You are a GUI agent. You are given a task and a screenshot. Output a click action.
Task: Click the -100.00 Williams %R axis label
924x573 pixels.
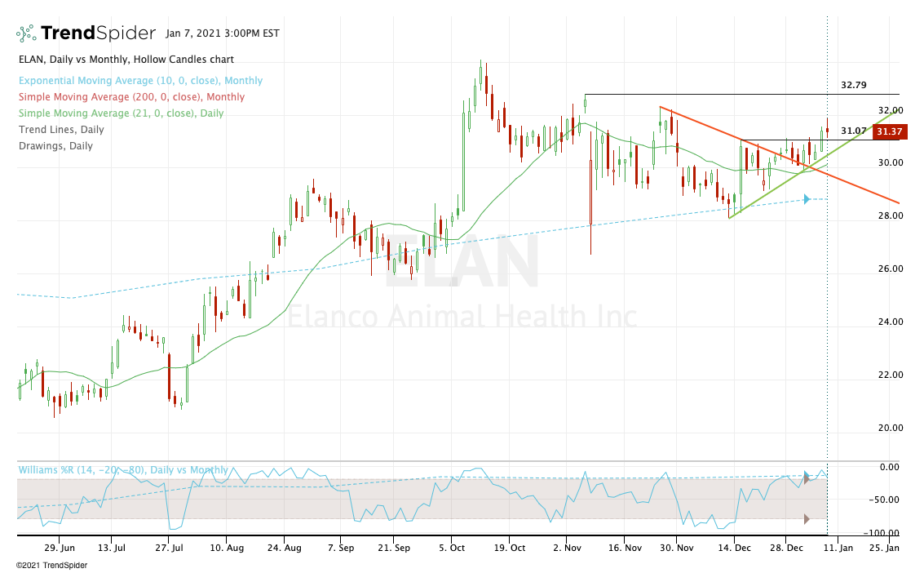881,533
